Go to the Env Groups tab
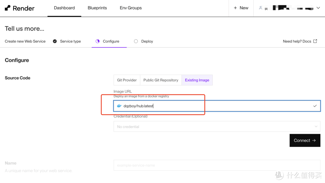The width and height of the screenshot is (325, 183). [131, 8]
